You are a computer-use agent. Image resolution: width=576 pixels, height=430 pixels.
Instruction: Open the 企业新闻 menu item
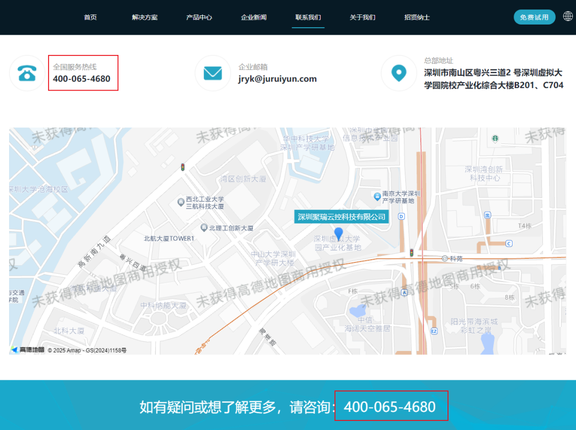(253, 17)
